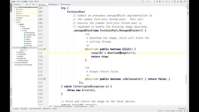Viewport: 199px width, 112px height.
Task: Open the Version Control tool window button
Action: tap(35, 109)
